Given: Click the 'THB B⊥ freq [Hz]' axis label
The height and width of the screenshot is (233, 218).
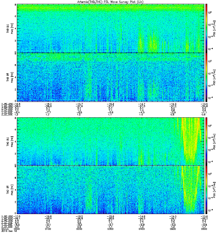Looking at the screenshot, I should pos(10,28).
